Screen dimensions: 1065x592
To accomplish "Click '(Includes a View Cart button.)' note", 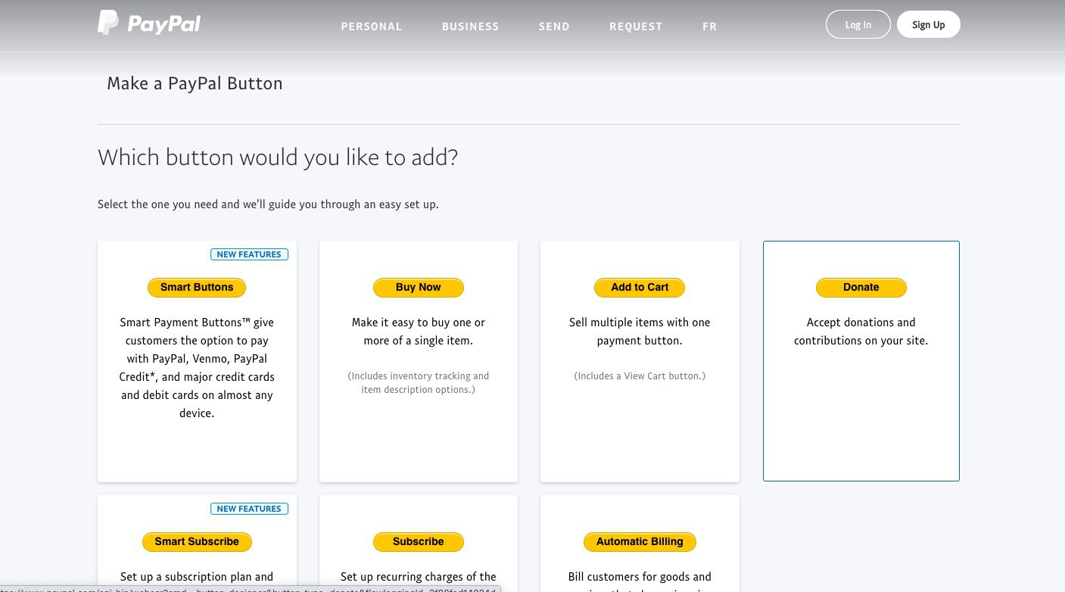I will click(x=640, y=375).
